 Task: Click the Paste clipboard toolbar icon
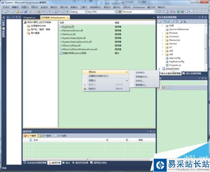pos(39,12)
